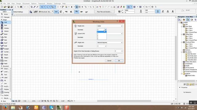Expand the More section in Toolbox

point(2,101)
